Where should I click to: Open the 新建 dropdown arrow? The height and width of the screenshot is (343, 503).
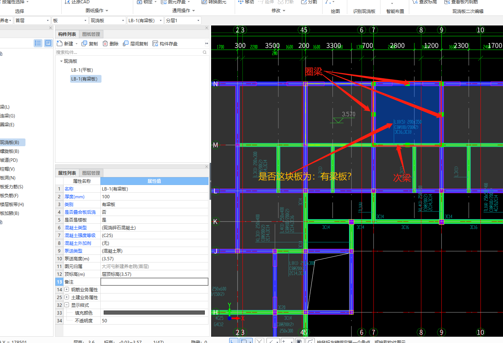(x=77, y=44)
